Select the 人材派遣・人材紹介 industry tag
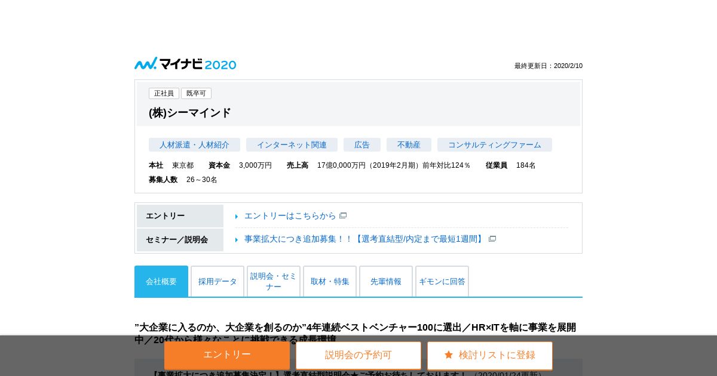The image size is (717, 376). (194, 145)
